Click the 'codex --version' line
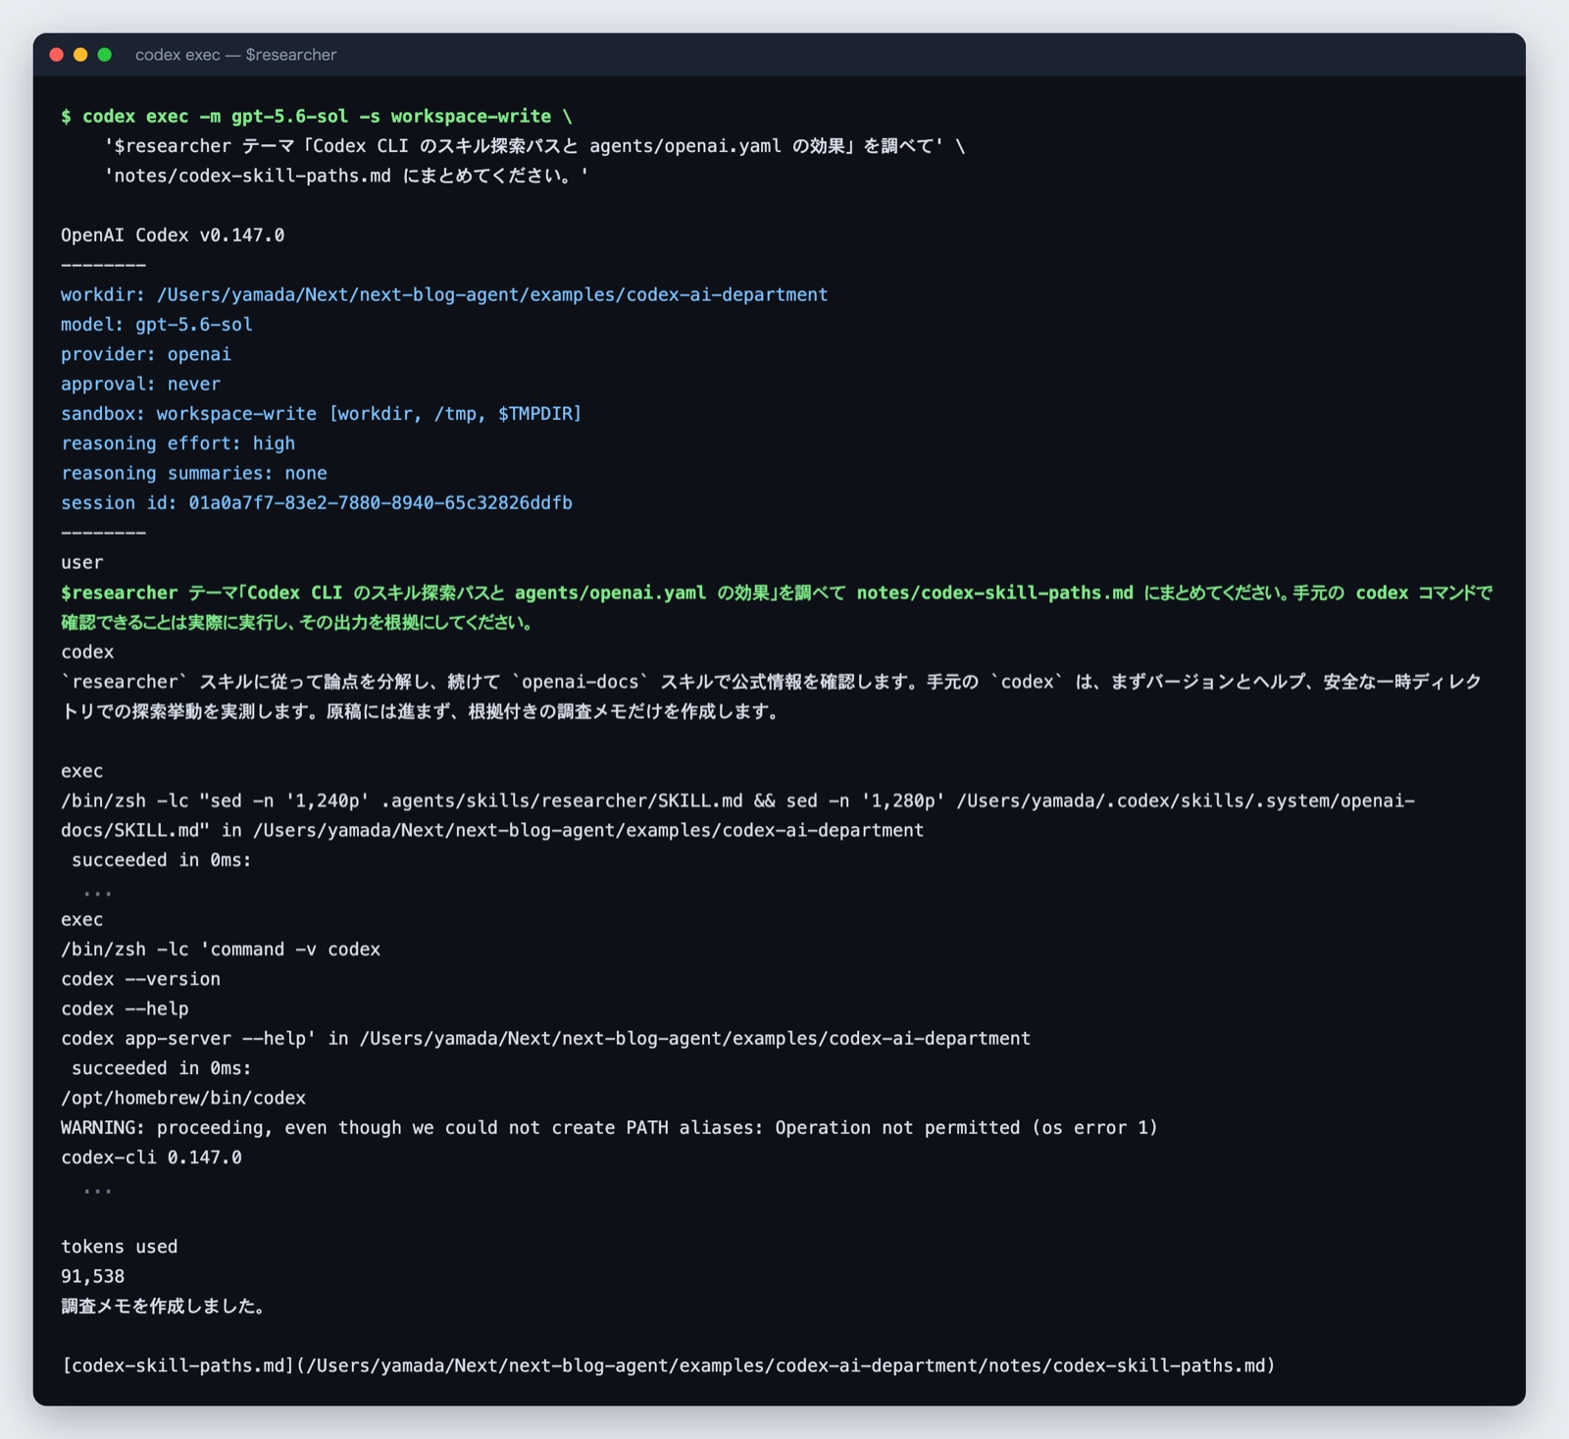 click(x=140, y=979)
